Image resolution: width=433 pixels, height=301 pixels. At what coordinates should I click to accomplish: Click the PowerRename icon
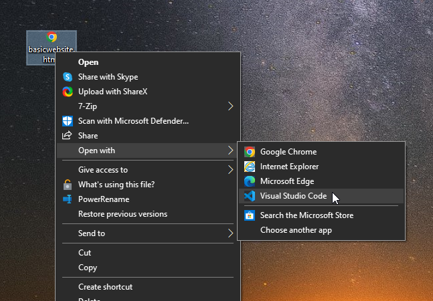point(68,199)
